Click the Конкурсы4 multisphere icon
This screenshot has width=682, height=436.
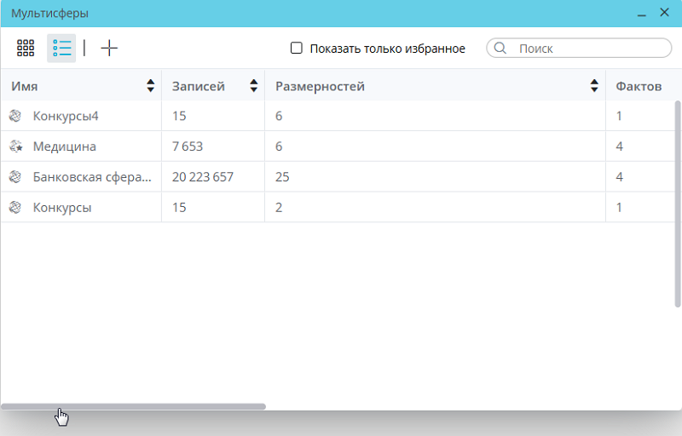pos(14,116)
